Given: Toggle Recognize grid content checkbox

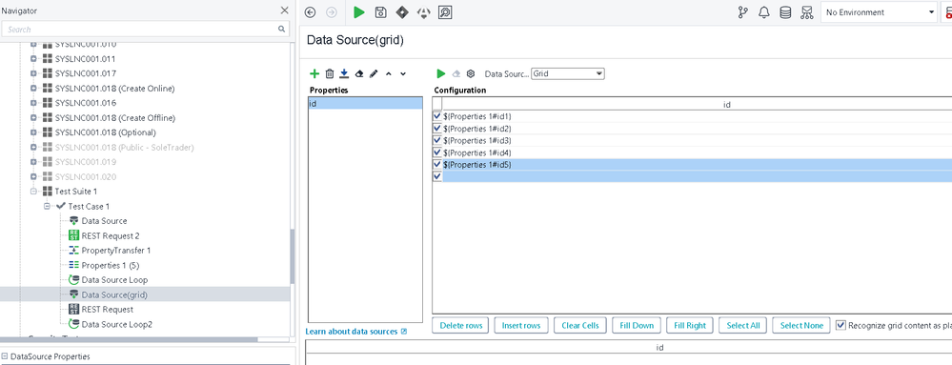Looking at the screenshot, I should pyautogui.click(x=841, y=325).
